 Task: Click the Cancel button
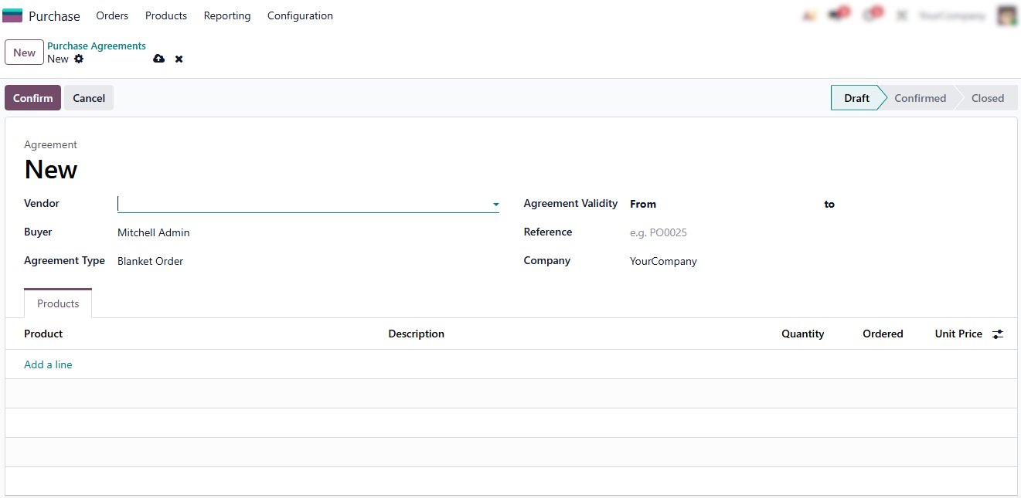89,99
